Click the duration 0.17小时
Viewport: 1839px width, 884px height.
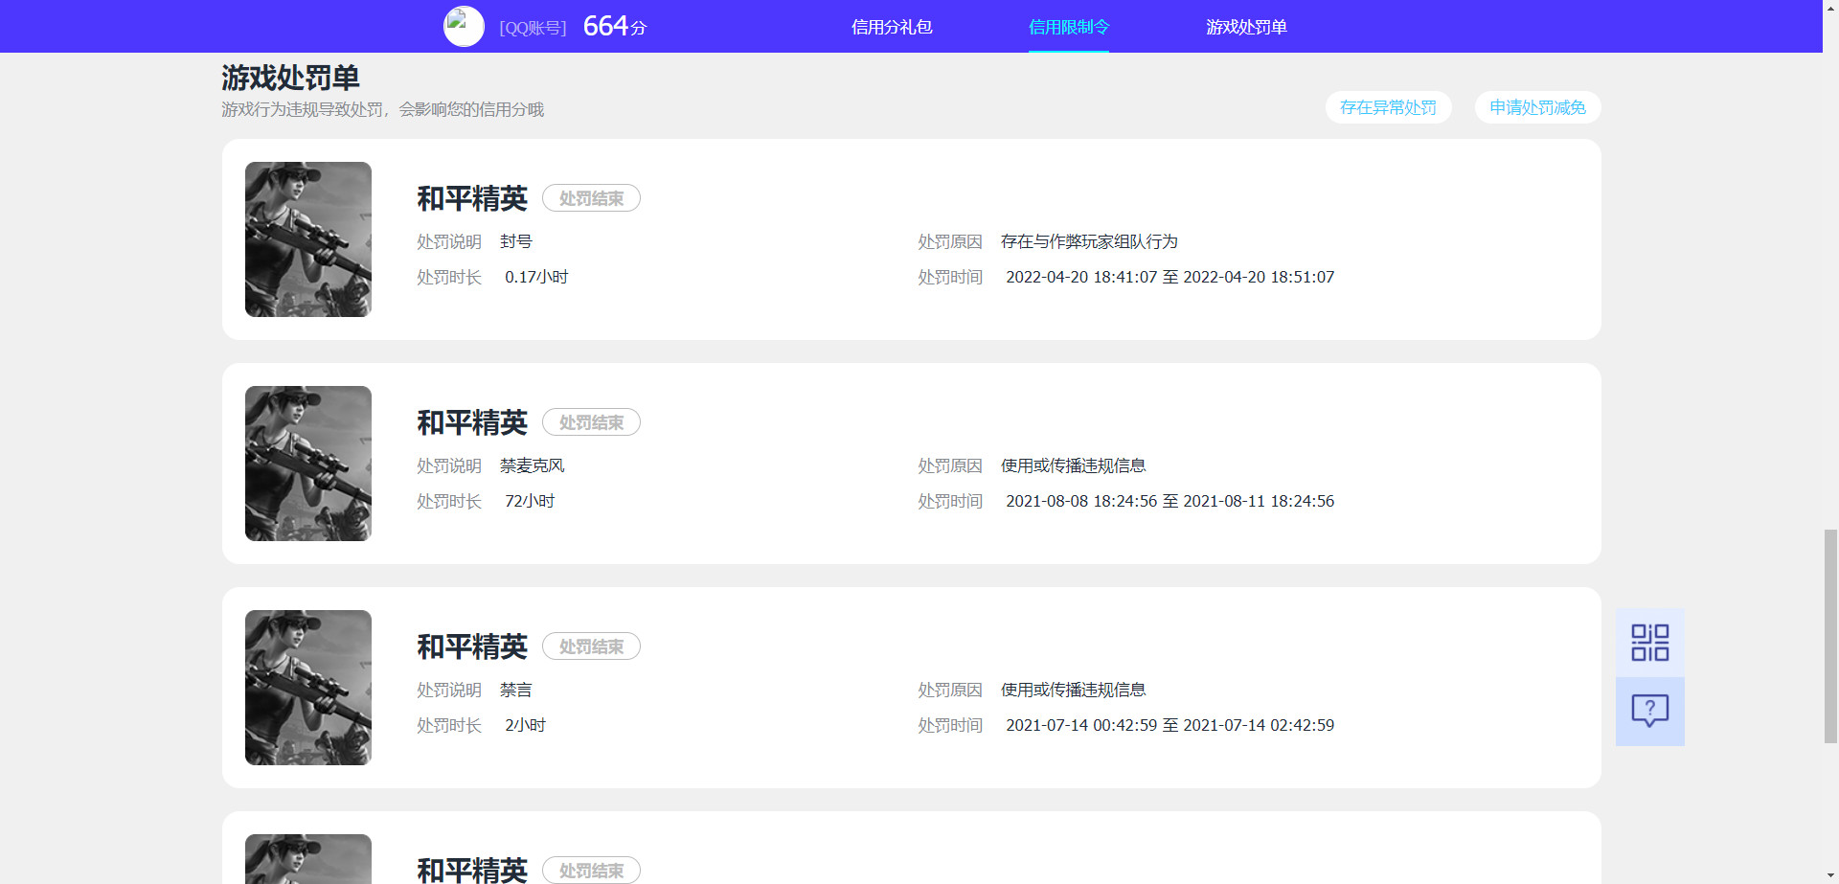pyautogui.click(x=536, y=277)
